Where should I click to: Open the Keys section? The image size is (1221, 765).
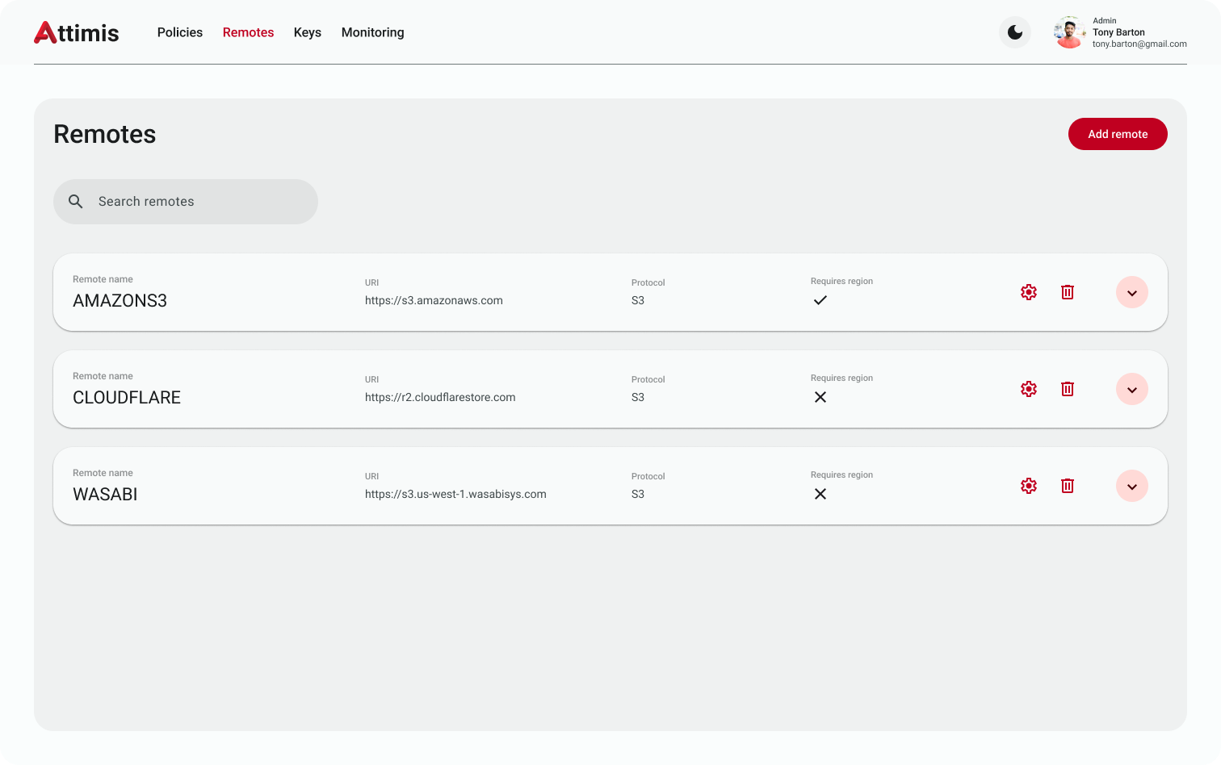pos(307,32)
